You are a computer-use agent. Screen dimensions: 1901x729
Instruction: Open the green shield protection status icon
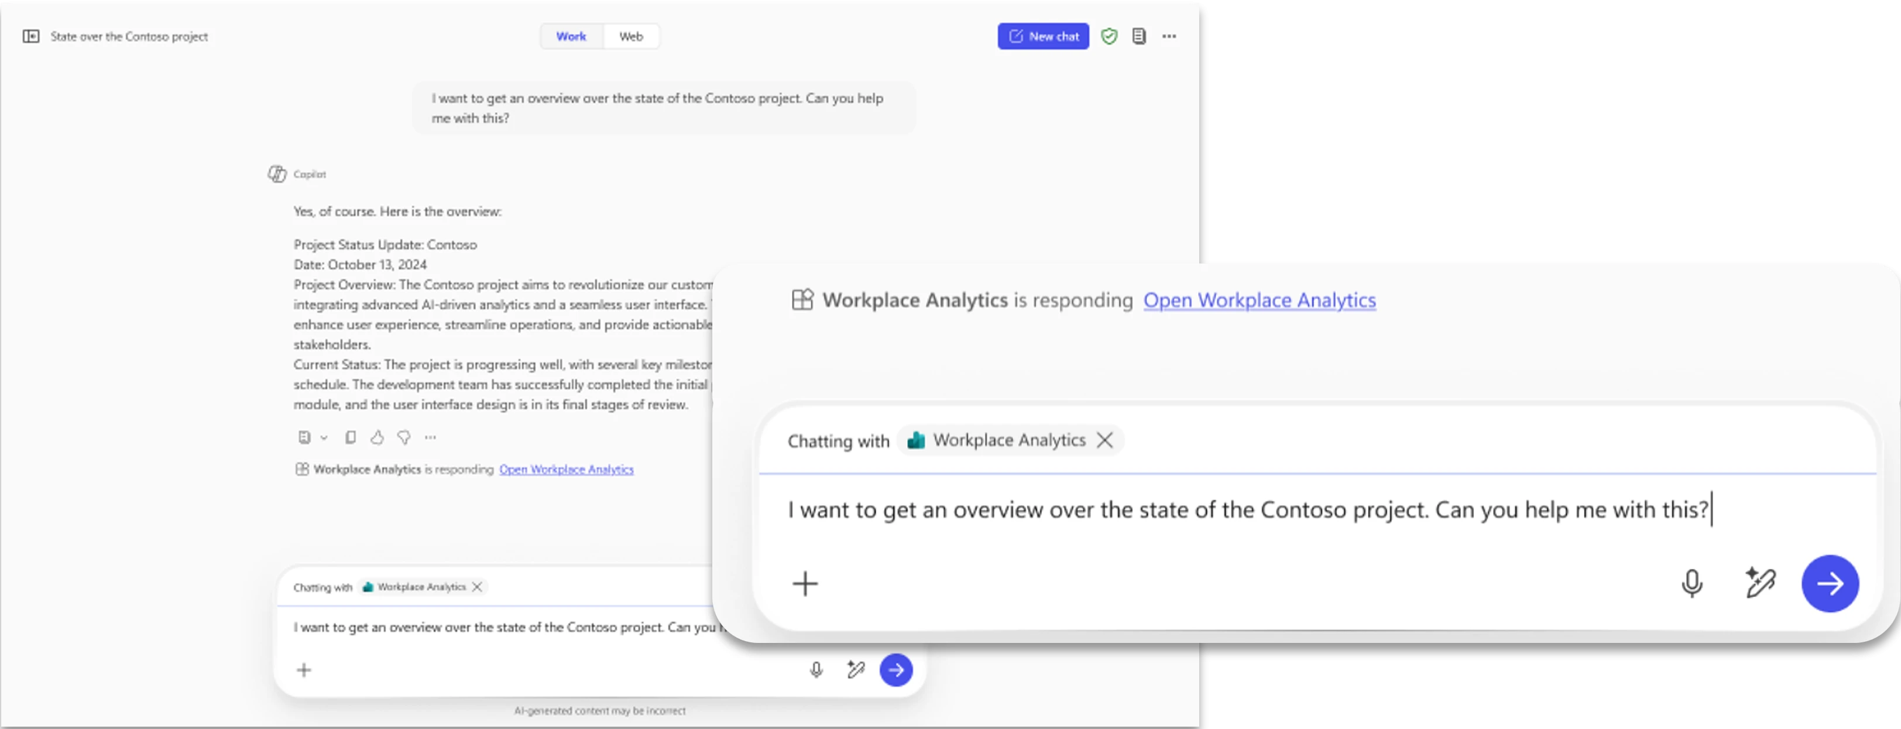[1109, 36]
